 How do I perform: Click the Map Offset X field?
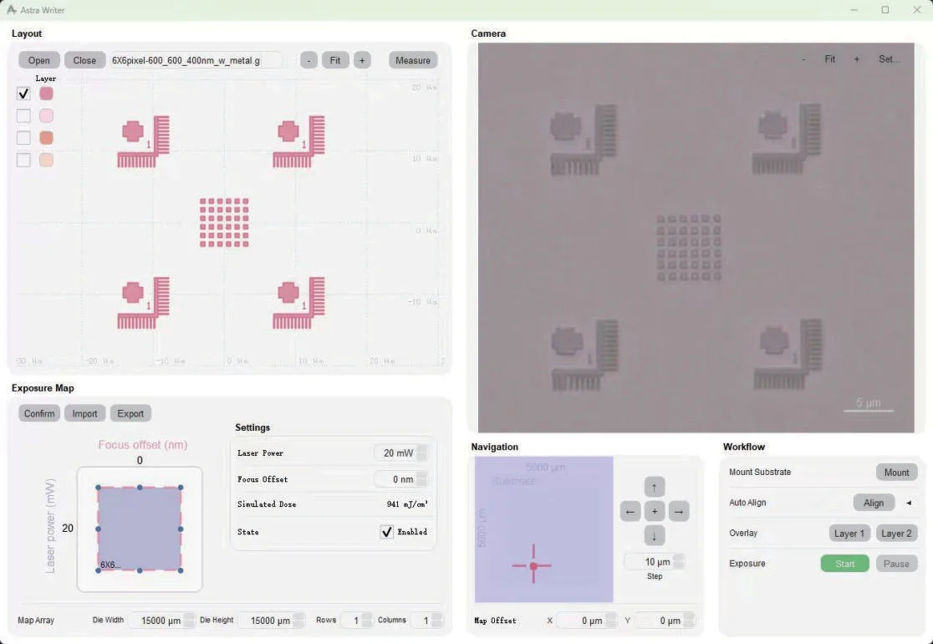click(580, 621)
